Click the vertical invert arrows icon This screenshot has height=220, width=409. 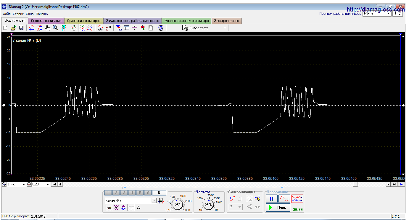[x=123, y=208]
